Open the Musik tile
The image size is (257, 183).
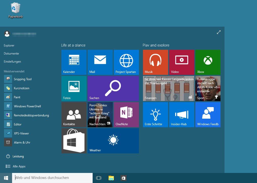click(x=156, y=62)
